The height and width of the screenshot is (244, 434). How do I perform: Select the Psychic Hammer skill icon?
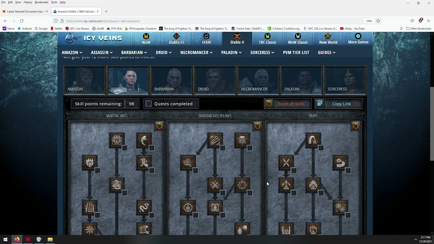(242, 140)
